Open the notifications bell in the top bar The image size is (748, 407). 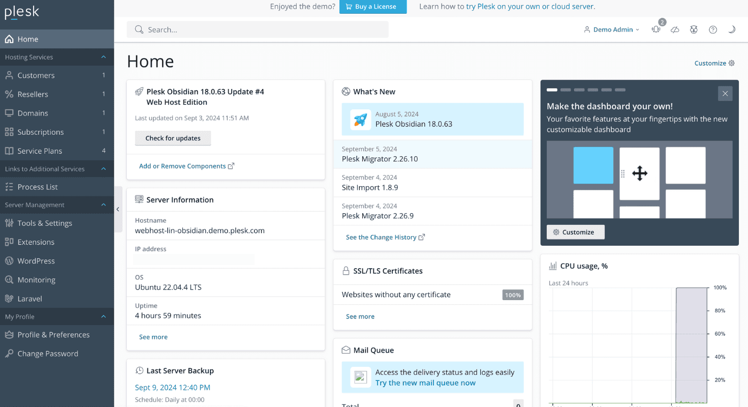coord(656,30)
